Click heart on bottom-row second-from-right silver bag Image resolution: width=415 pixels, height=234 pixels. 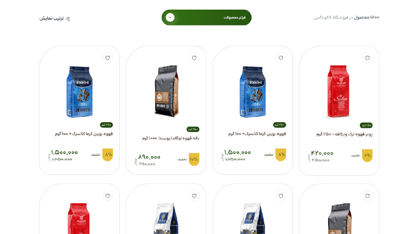pos(281,196)
